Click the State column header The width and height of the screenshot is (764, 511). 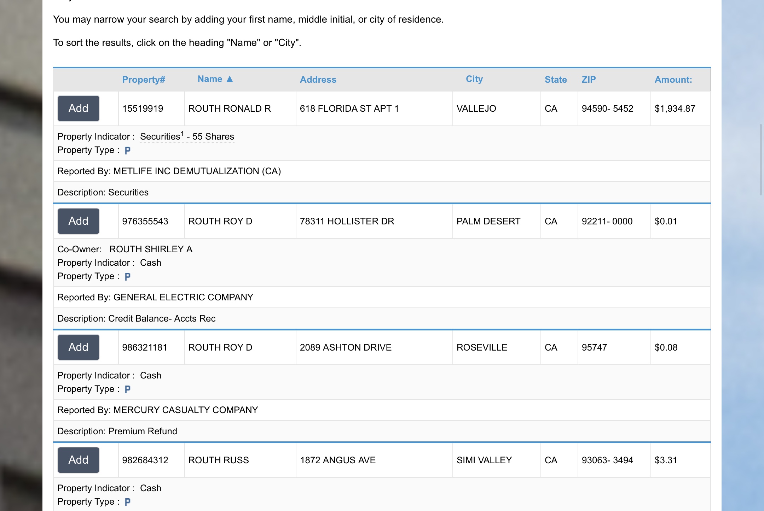pos(556,80)
